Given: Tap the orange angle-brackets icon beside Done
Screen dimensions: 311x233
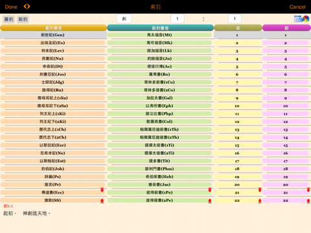Looking at the screenshot, I should [x=27, y=6].
